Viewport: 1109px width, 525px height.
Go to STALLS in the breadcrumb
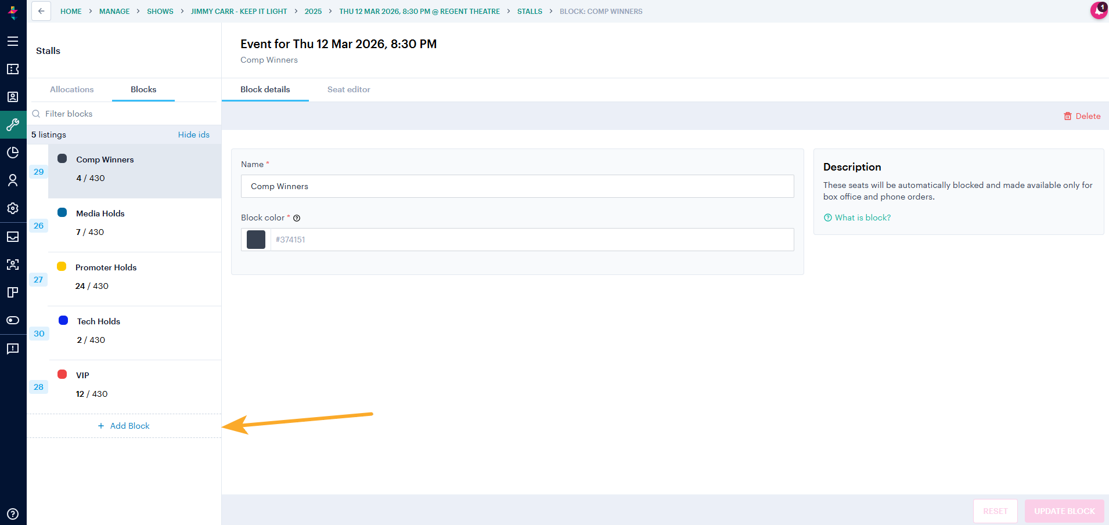tap(530, 11)
